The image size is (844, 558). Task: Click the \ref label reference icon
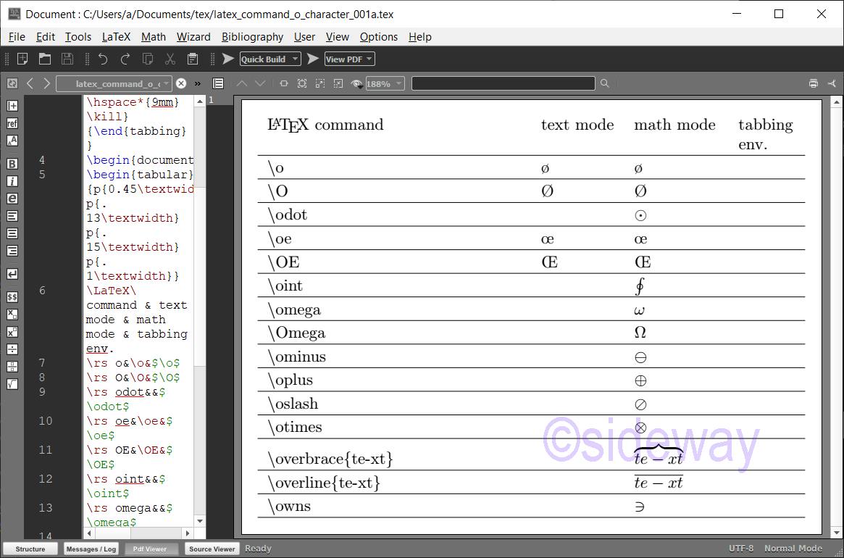pyautogui.click(x=12, y=123)
